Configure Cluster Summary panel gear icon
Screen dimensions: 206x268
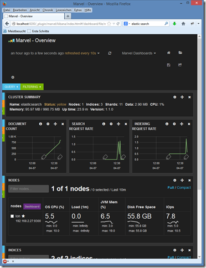pos(174,97)
